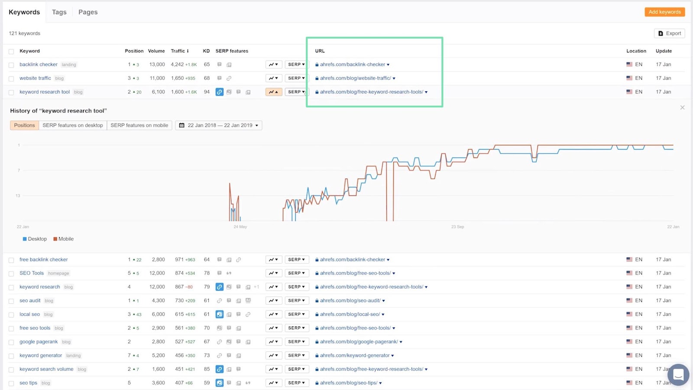The height and width of the screenshot is (390, 693).
Task: Click the Add keywords button
Action: click(664, 12)
